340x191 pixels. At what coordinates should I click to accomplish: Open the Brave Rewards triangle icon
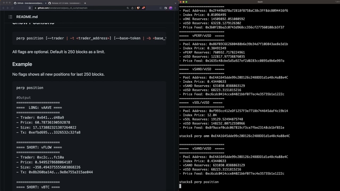tap(143, 8)
